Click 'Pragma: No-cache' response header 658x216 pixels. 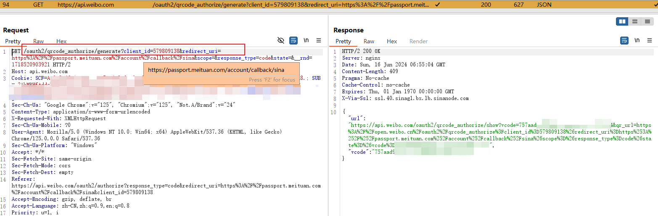pyautogui.click(x=365, y=78)
